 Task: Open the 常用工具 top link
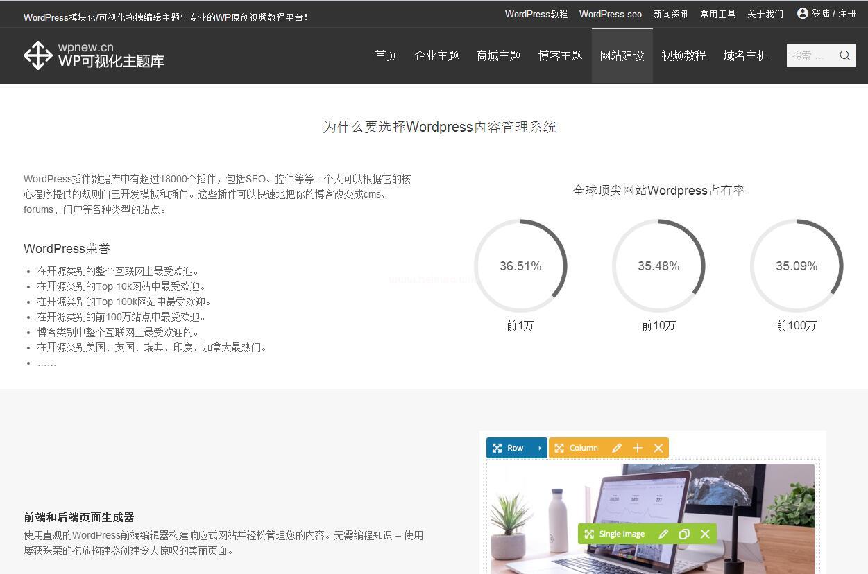[x=717, y=14]
